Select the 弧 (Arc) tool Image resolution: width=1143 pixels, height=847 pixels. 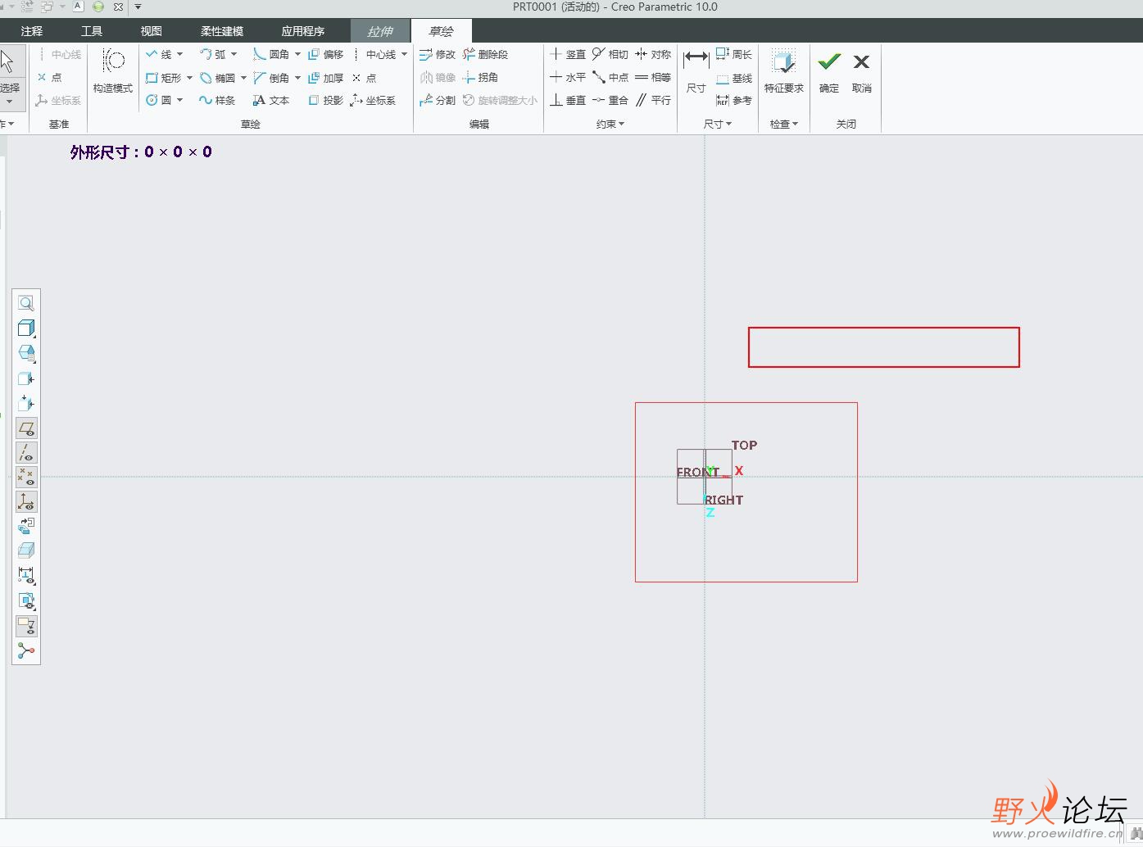click(x=212, y=54)
